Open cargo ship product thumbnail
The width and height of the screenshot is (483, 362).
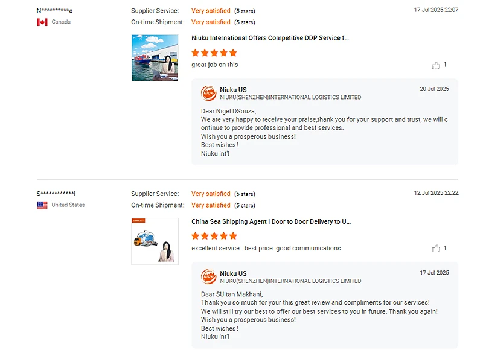tap(155, 58)
